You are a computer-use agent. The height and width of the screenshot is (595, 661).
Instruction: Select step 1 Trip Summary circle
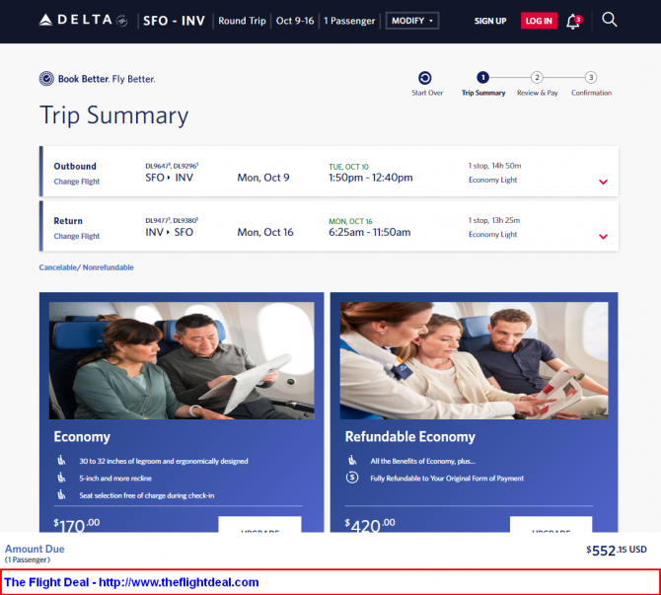click(x=482, y=78)
